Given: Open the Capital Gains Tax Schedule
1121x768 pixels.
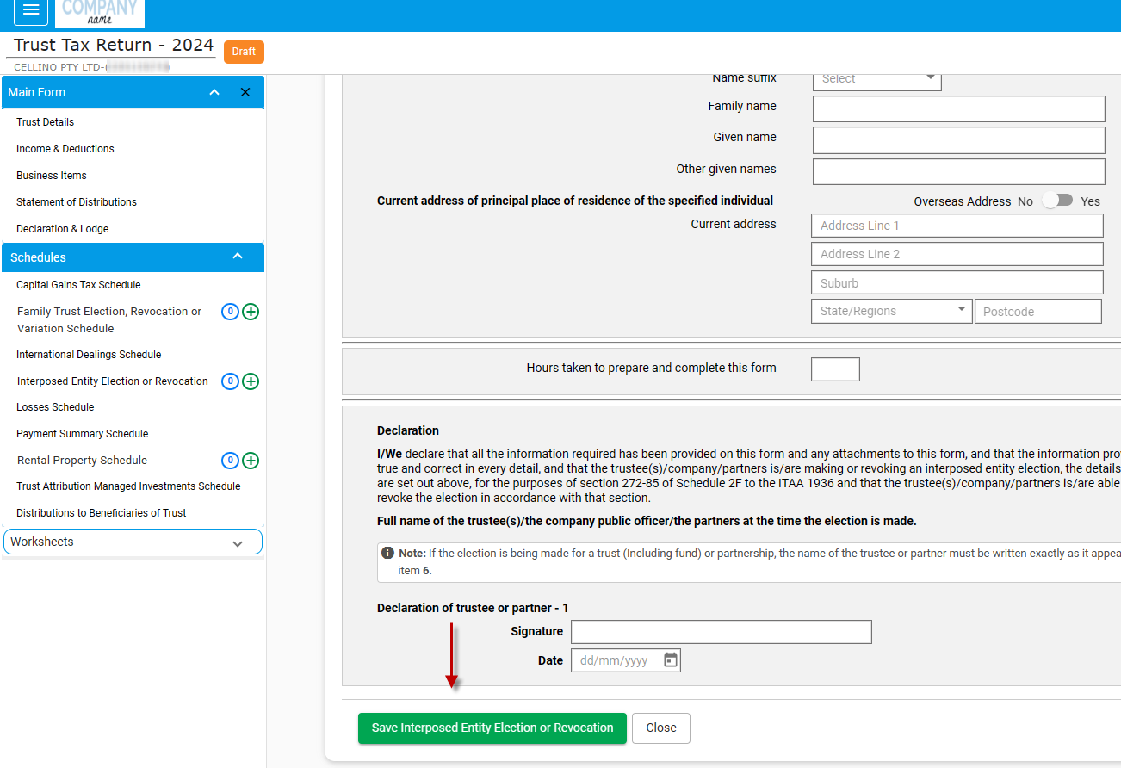Looking at the screenshot, I should (78, 285).
